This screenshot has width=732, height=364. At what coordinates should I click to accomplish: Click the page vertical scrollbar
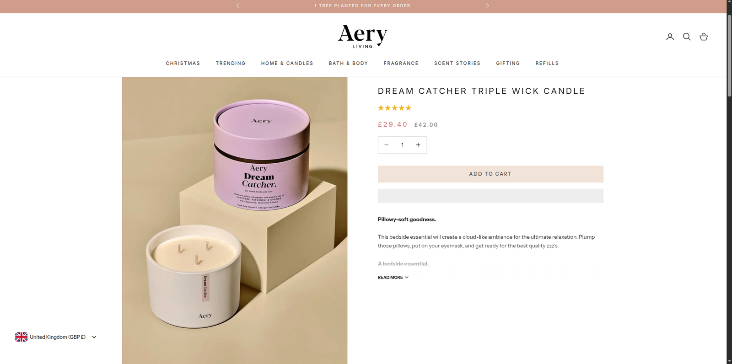coord(729,182)
